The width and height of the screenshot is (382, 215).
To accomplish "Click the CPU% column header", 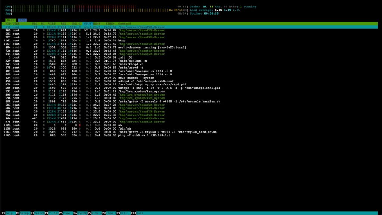I will coord(87,24).
